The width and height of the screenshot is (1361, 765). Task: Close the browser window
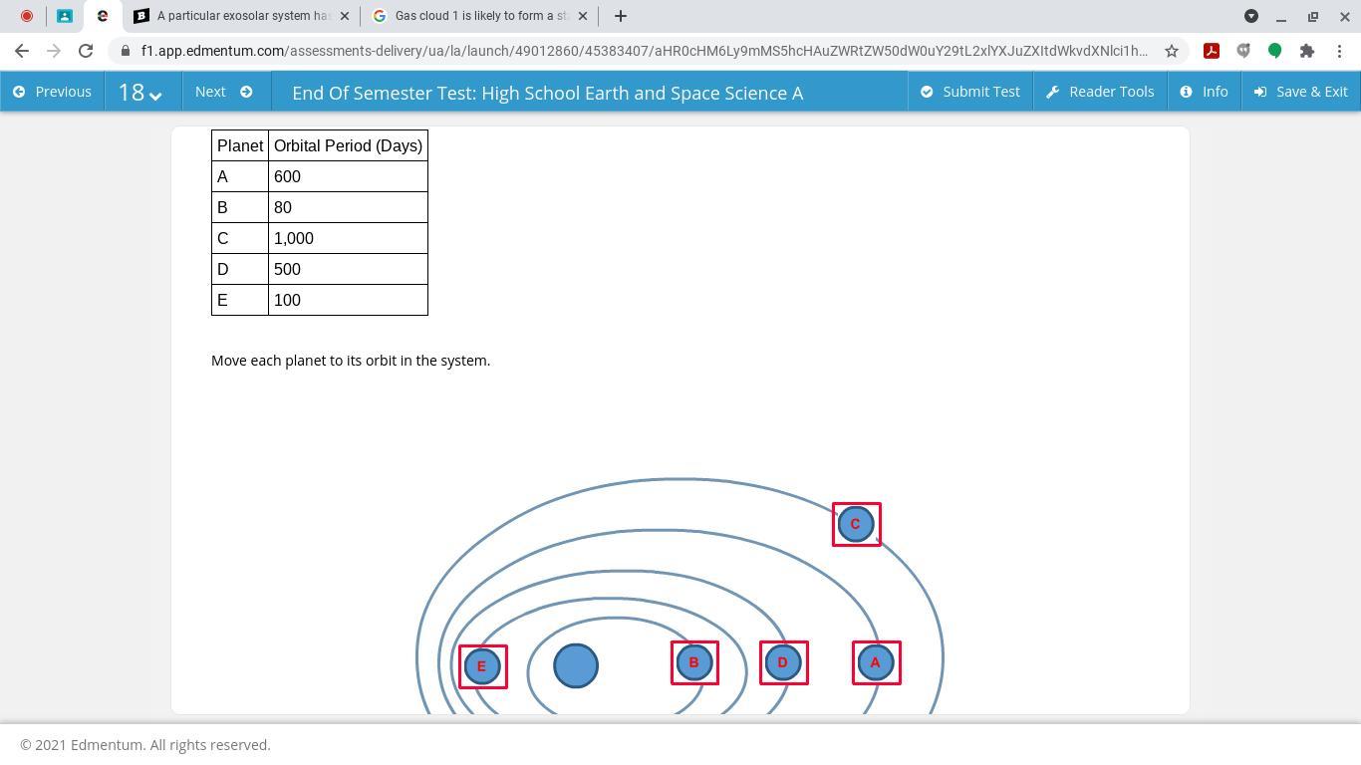tap(1345, 16)
